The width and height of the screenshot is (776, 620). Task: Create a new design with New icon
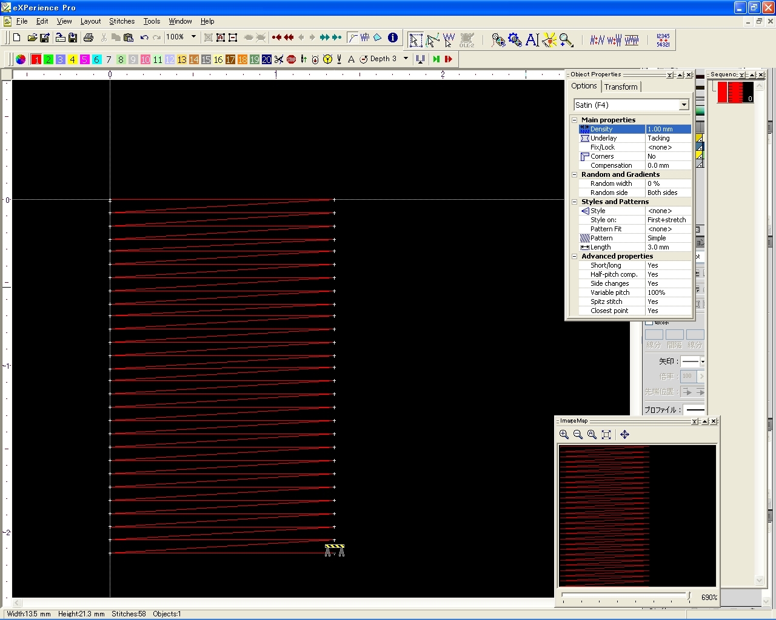click(x=17, y=38)
